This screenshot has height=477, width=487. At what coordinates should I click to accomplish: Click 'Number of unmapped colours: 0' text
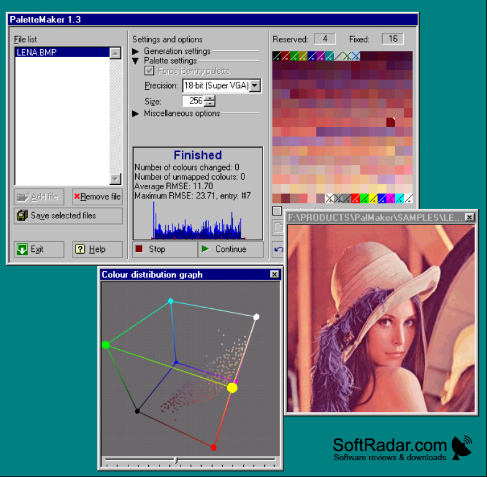tap(189, 177)
